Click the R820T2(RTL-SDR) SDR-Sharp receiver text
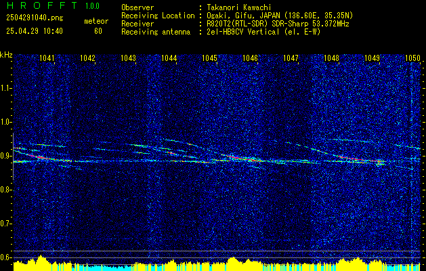The height and width of the screenshot is (271, 426). 278,24
